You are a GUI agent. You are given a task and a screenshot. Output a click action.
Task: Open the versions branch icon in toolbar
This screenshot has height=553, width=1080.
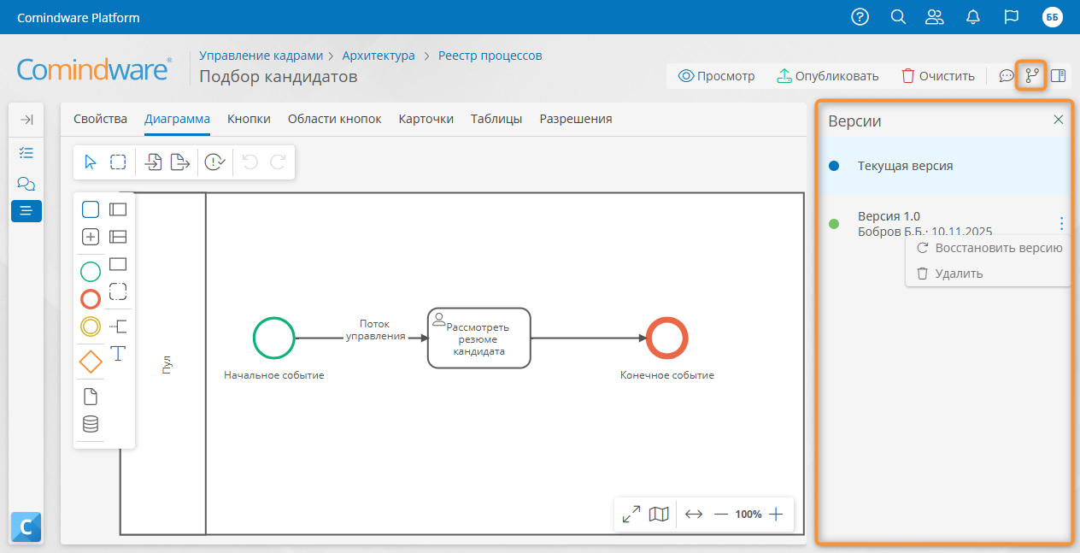1031,76
